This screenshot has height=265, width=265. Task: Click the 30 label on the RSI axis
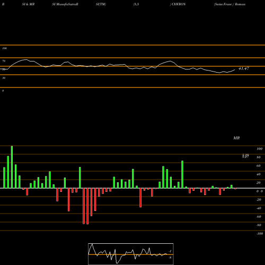pos(4,78)
